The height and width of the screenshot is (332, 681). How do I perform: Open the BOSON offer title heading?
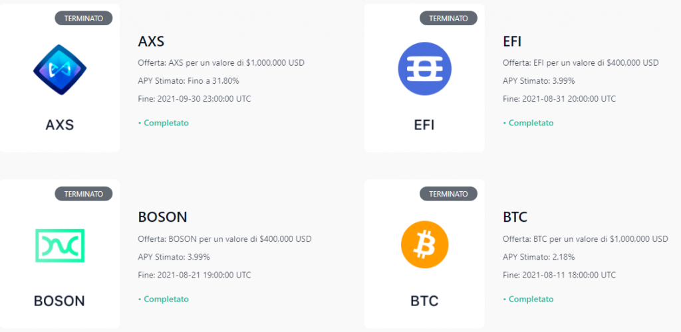162,217
